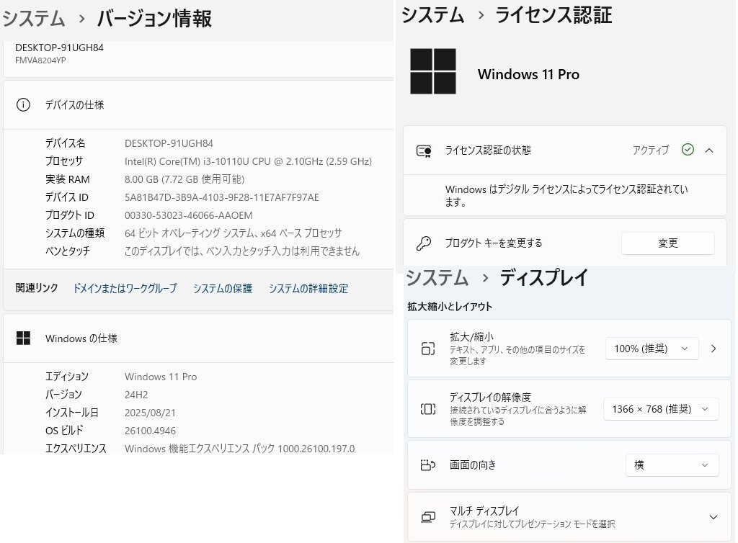738x543 pixels.
Task: Collapse the ライセンス認証の状態 panel
Action: (709, 150)
